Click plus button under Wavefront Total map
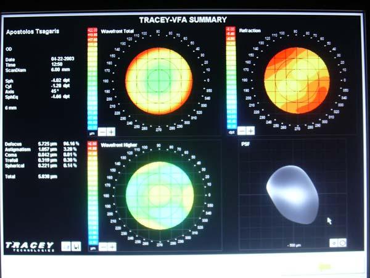Image resolution: width=370 pixels, height=278 pixels. tap(111, 132)
